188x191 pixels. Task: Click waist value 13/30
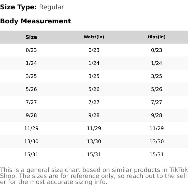tap(94, 141)
